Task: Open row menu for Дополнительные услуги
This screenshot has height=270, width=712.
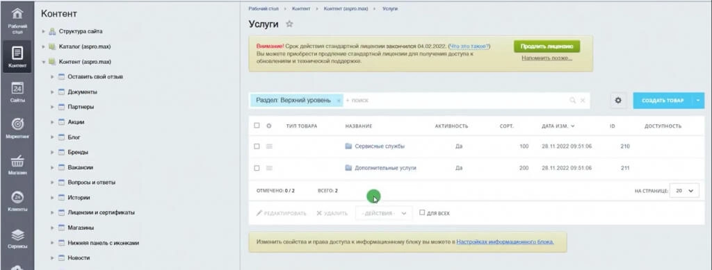Action: 269,168
